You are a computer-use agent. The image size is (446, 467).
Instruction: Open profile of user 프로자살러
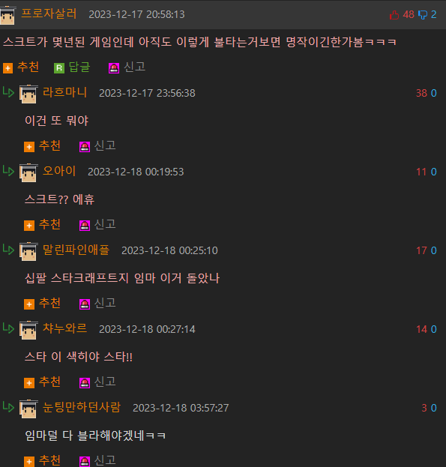pos(49,13)
